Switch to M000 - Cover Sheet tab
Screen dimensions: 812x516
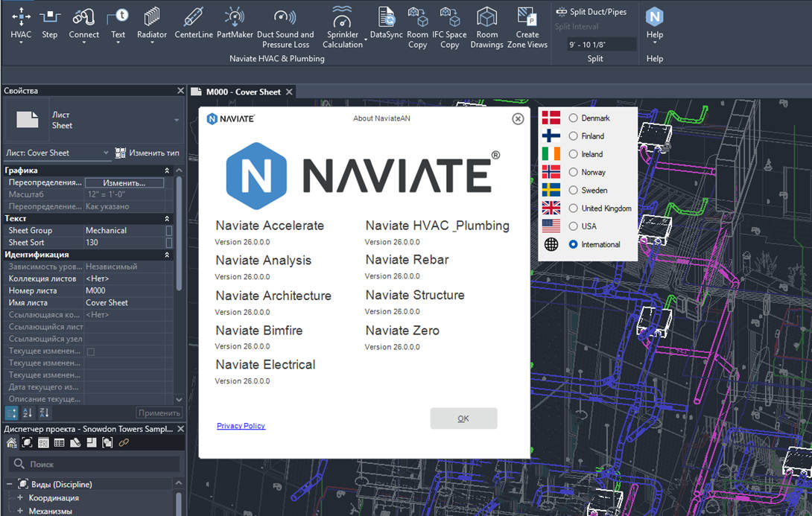[x=243, y=92]
